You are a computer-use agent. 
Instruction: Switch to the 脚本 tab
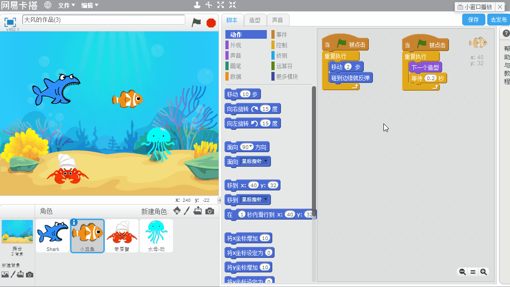232,20
